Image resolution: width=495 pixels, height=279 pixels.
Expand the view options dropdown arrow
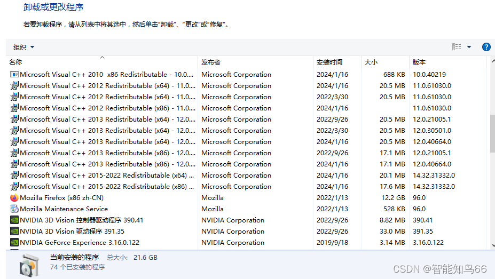tap(469, 47)
